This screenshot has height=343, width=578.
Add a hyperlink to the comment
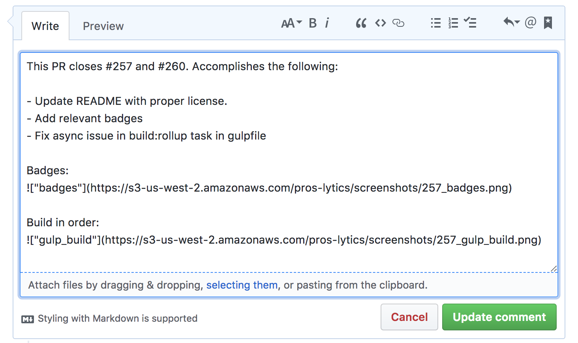[398, 23]
